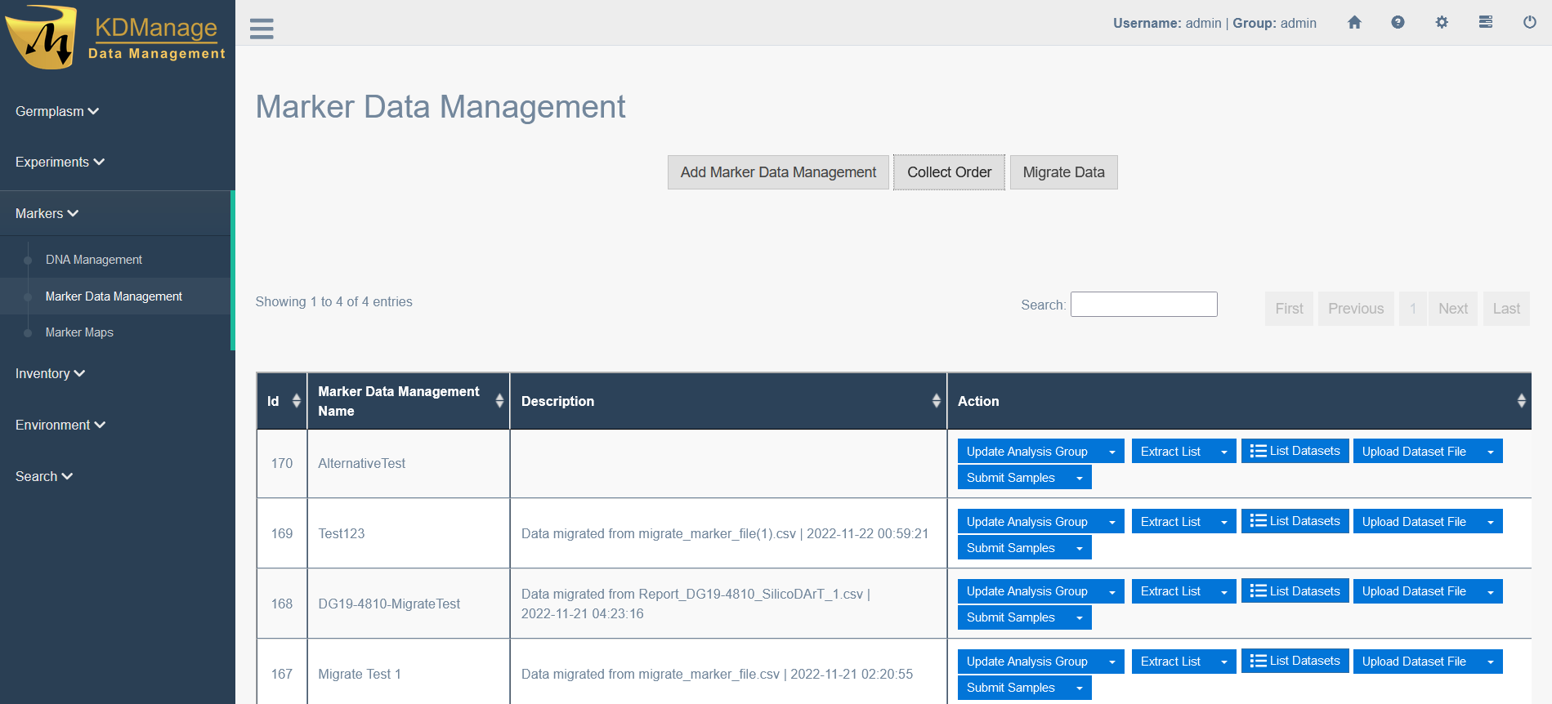
Task: Open Update Analysis Group dropdown for AlternativeTest
Action: [x=1111, y=452]
